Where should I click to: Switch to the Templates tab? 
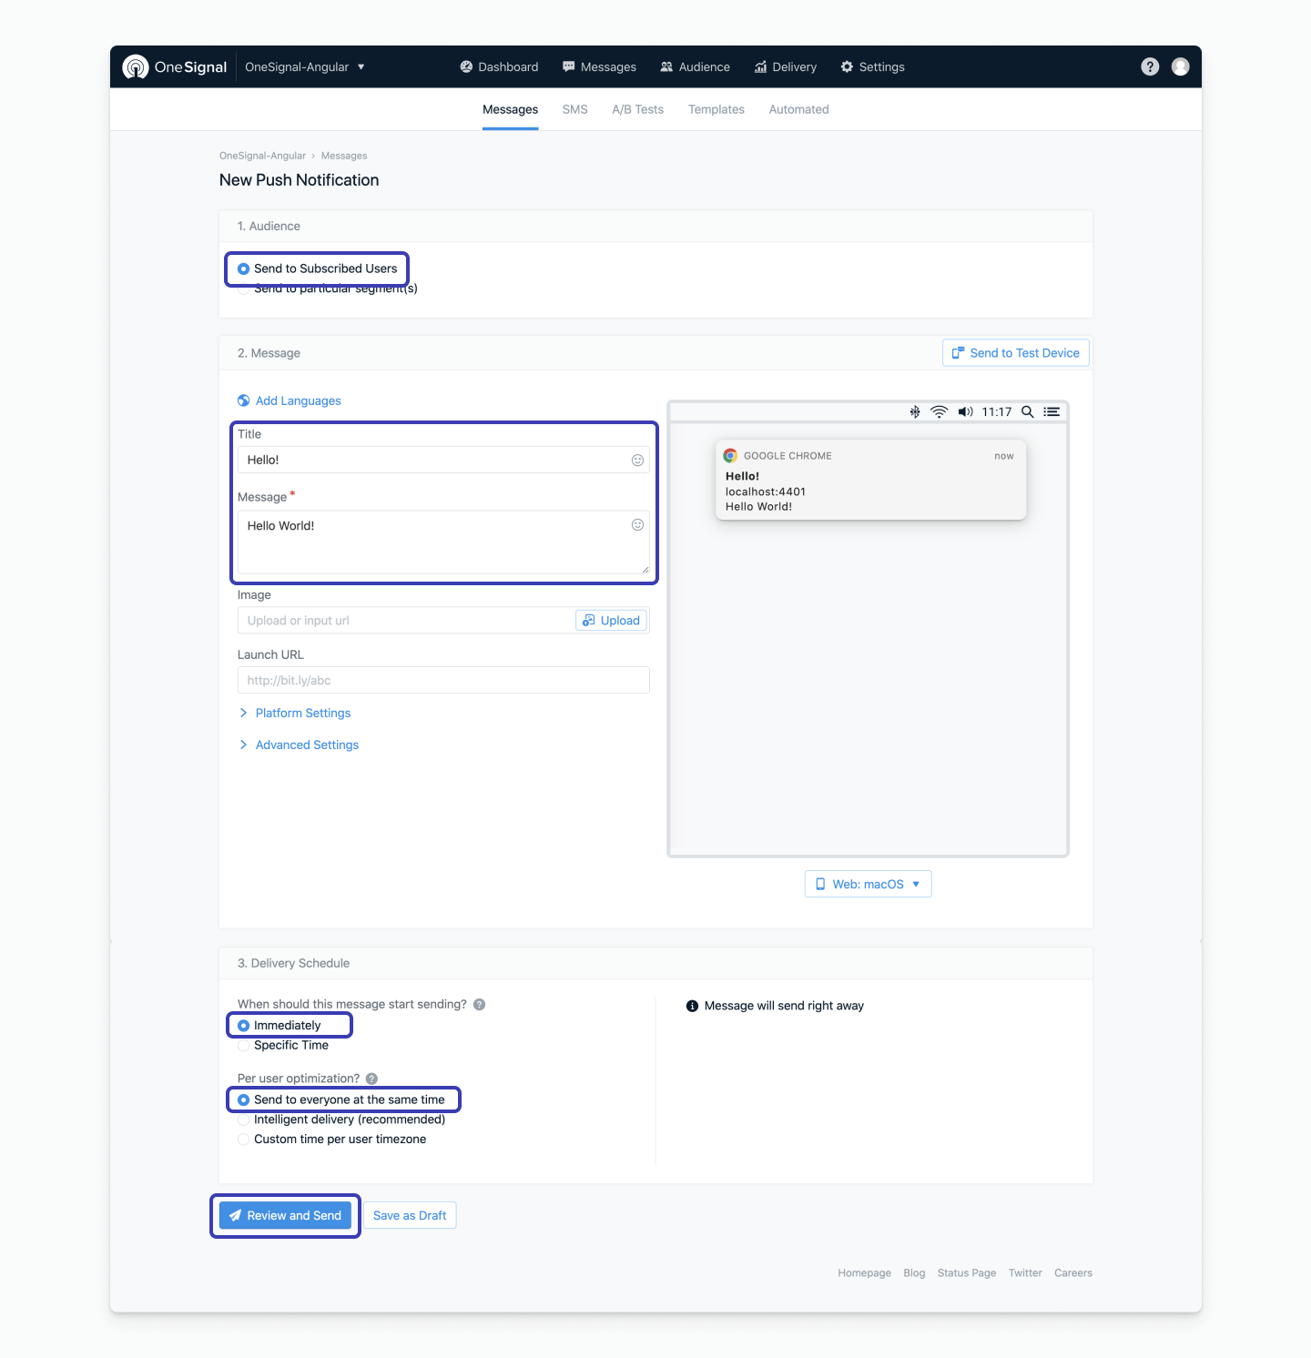tap(716, 109)
